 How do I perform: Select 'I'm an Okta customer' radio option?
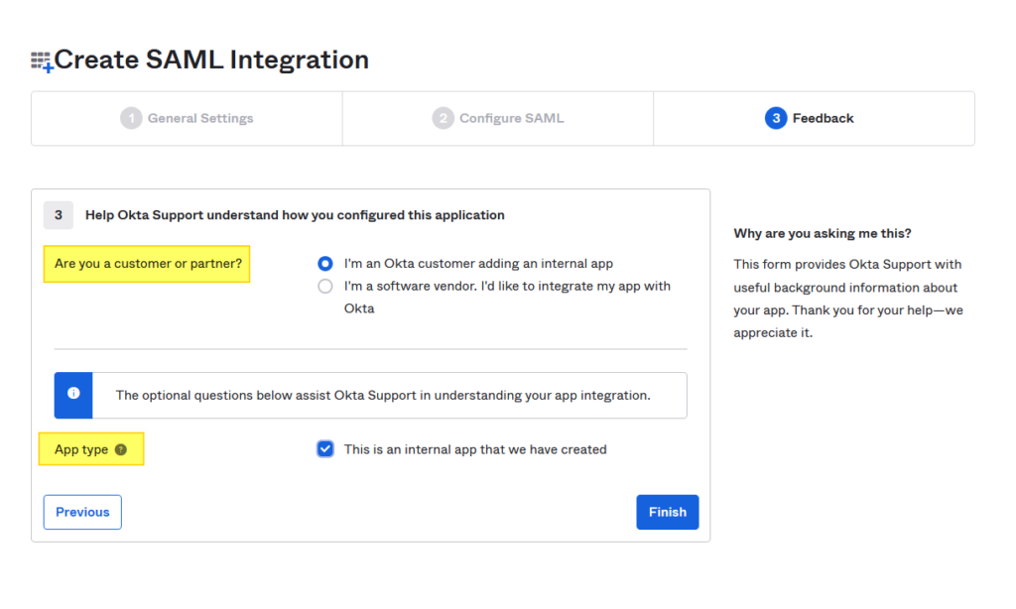(x=325, y=264)
